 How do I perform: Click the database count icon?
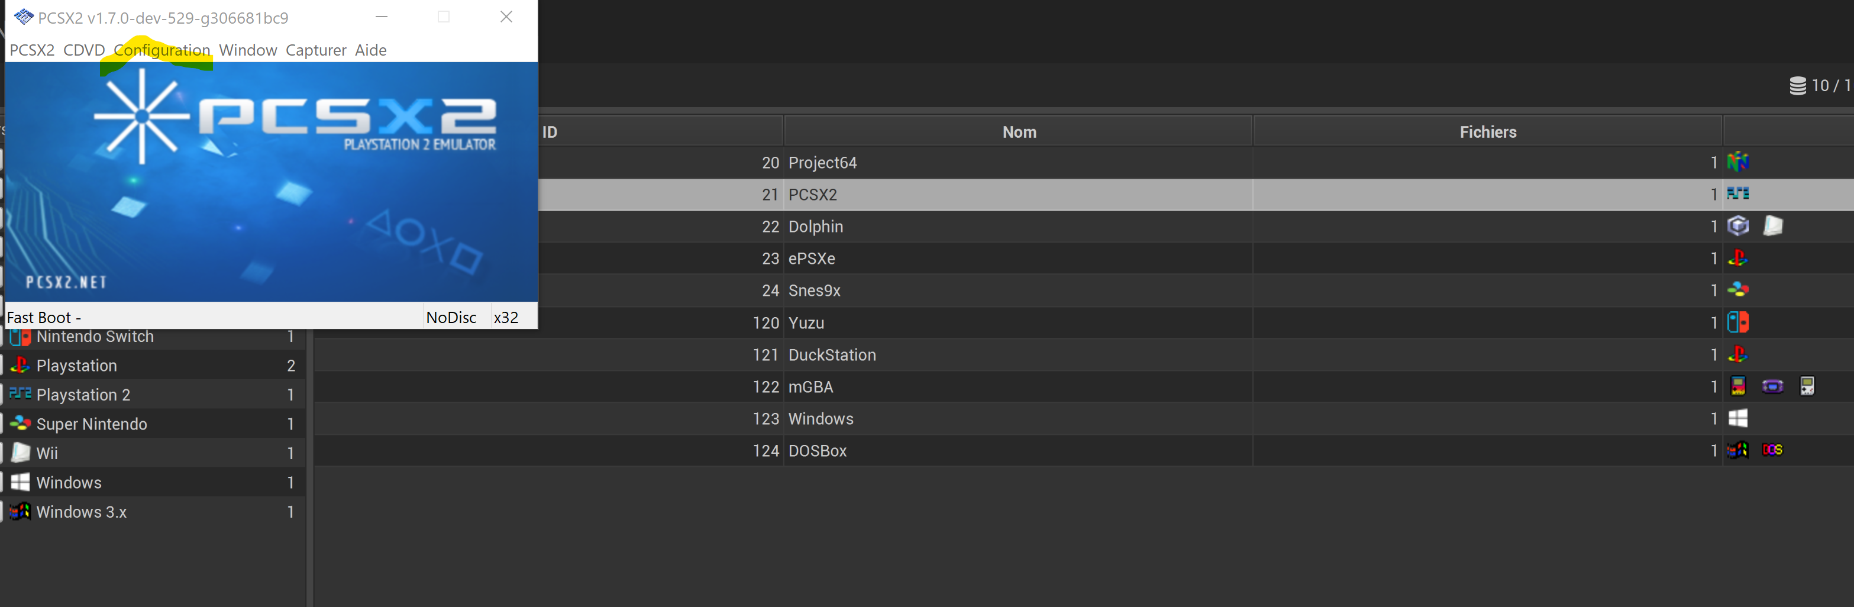point(1797,86)
